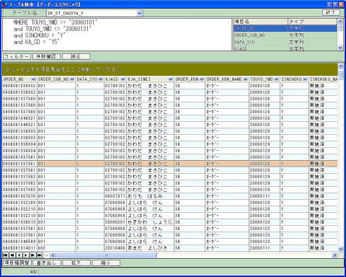Click the olive grouping header panel
This screenshot has height=277, width=346.
[169, 69]
